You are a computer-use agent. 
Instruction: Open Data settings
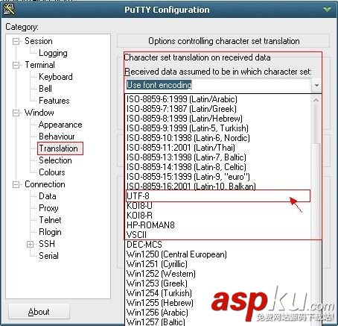[x=48, y=196]
